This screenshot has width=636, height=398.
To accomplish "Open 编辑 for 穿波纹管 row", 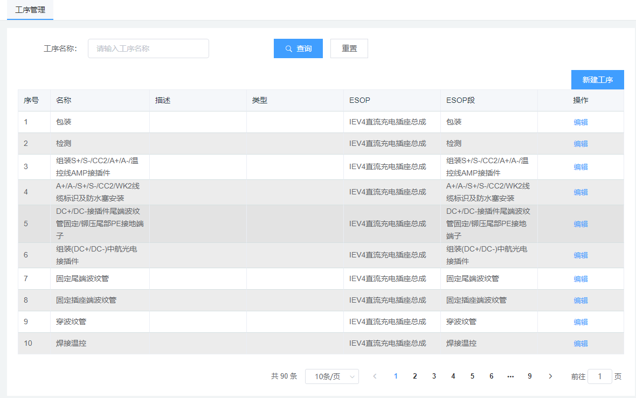I will (x=580, y=322).
